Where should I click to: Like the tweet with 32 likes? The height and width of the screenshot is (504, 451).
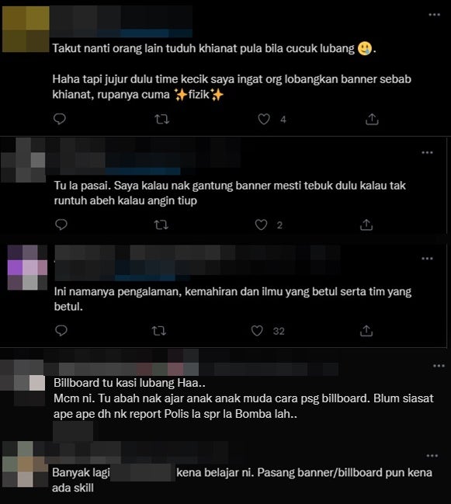pos(257,331)
